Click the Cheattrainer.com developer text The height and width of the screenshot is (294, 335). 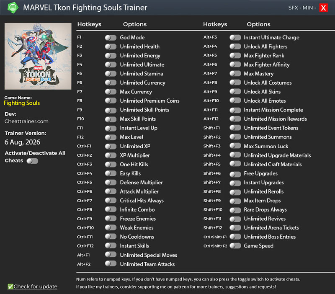(26, 121)
